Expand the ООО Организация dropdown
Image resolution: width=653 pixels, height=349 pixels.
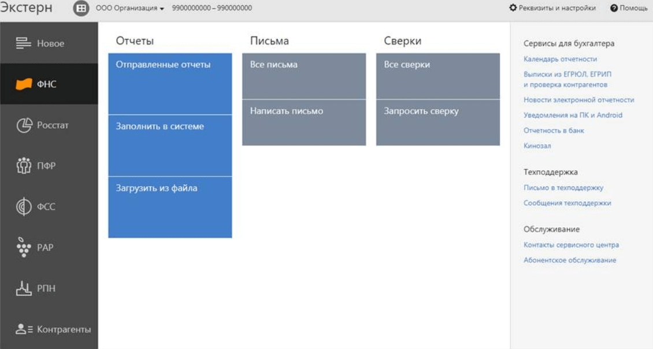[x=130, y=9]
